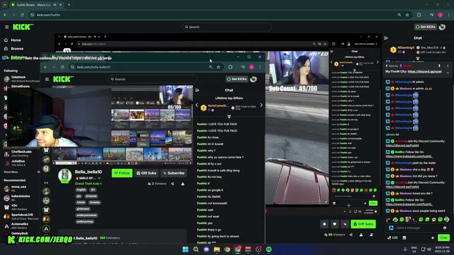Open Spotify from the taskbar

(269, 249)
